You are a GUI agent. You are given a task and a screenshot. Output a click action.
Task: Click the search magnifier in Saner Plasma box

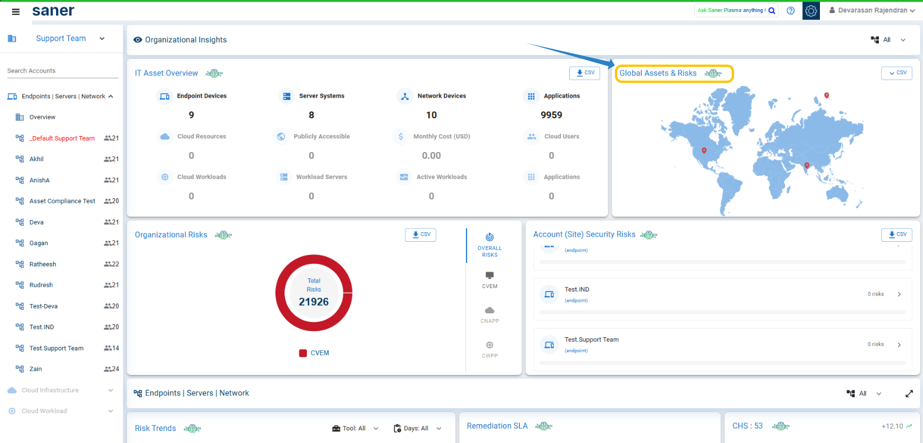[772, 10]
